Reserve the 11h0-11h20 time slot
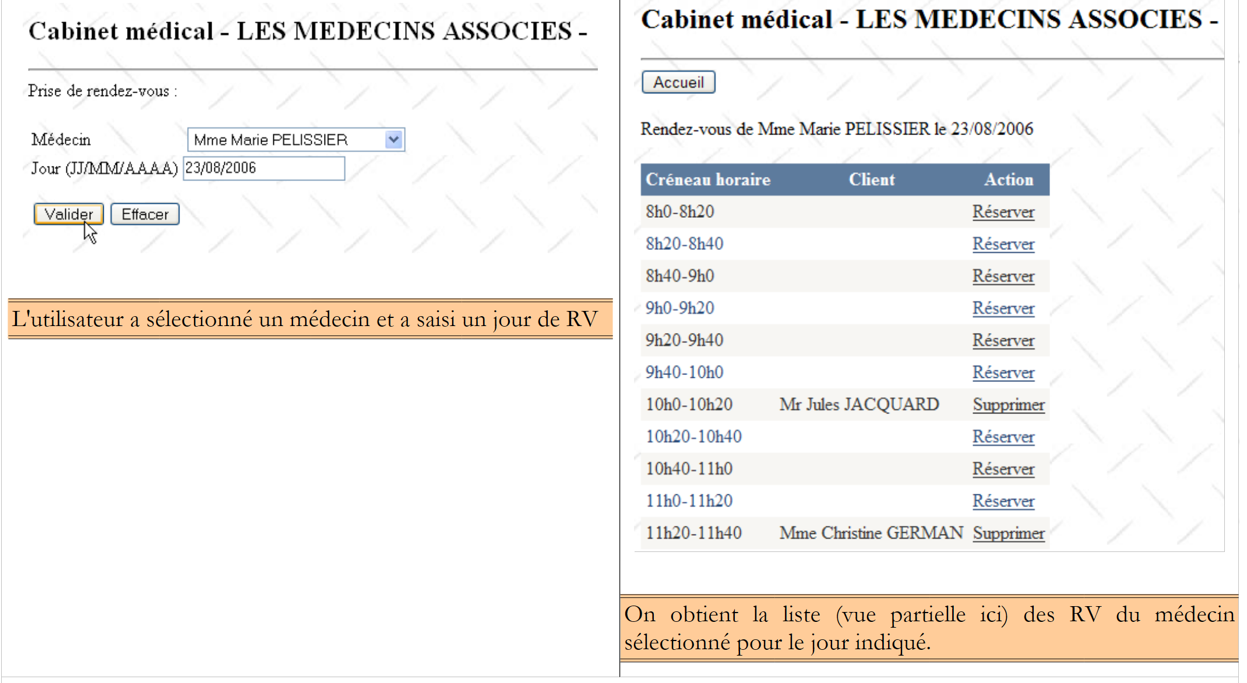Image resolution: width=1247 pixels, height=683 pixels. click(1003, 501)
